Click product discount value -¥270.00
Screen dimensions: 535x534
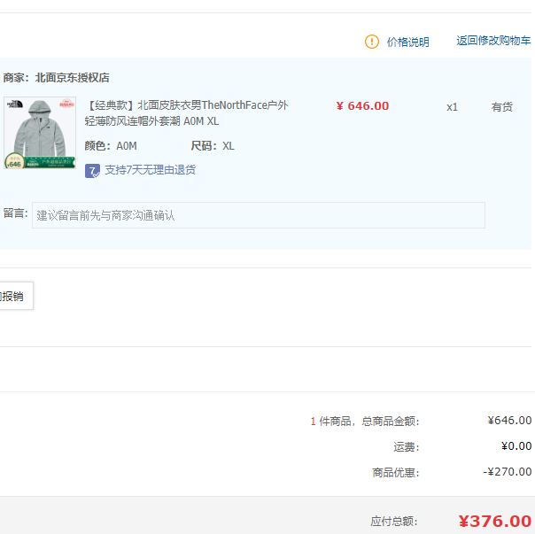[x=507, y=472]
